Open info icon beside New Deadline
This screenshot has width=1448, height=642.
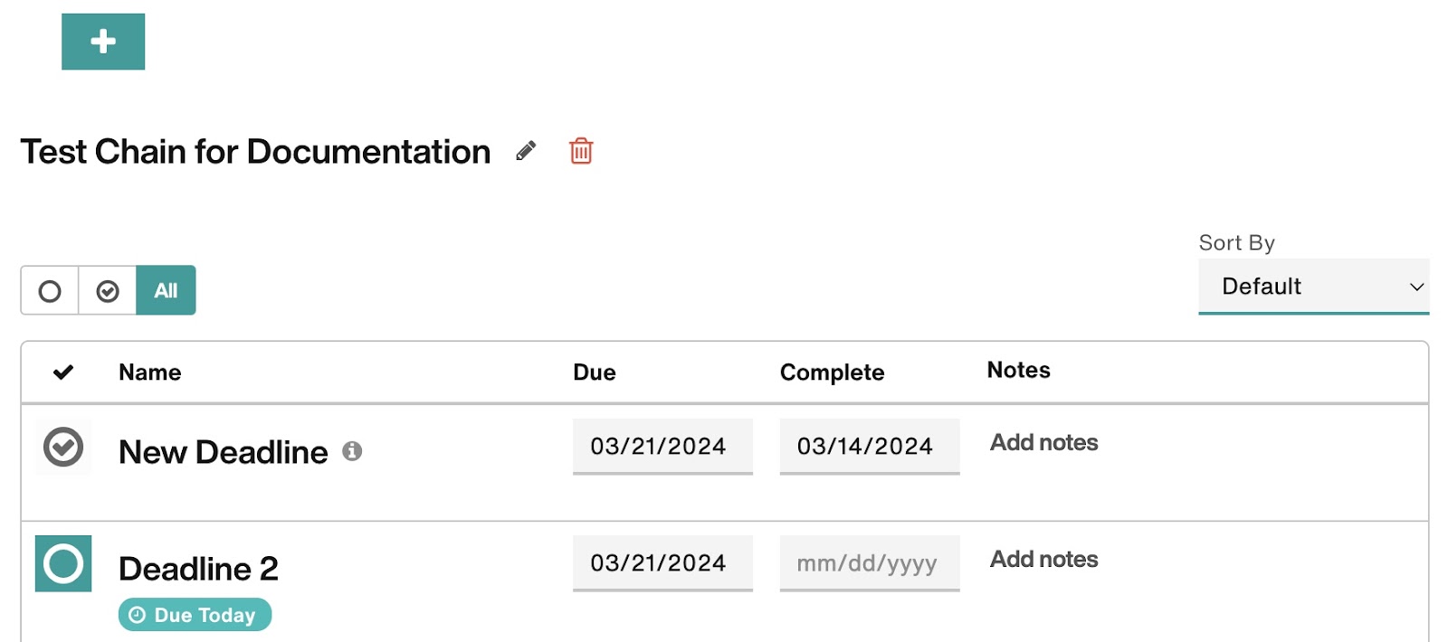point(352,451)
